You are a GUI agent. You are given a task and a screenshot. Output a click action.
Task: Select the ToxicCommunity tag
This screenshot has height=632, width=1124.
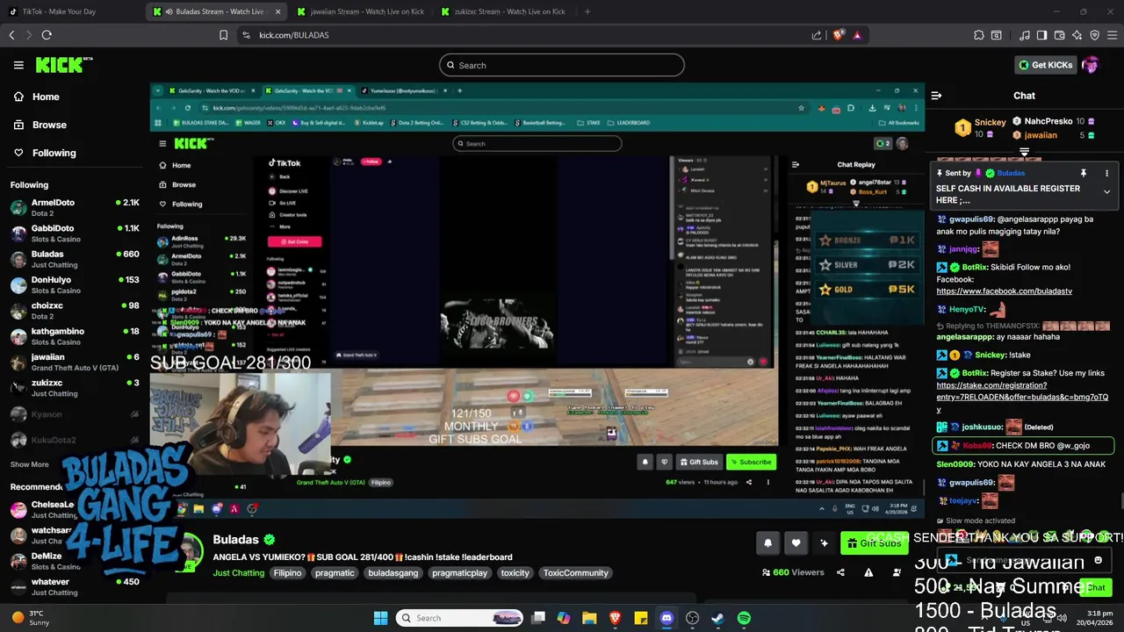pos(575,573)
